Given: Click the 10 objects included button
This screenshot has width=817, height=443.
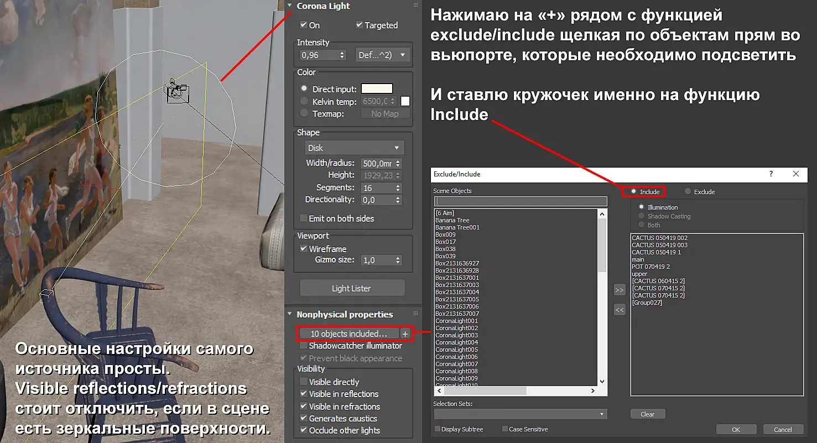Looking at the screenshot, I should click(x=348, y=333).
